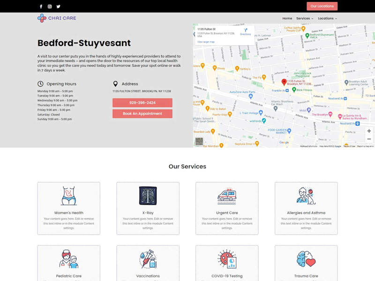This screenshot has width=375, height=281.
Task: Select the Vaccinations syringe icon
Action: (148, 259)
